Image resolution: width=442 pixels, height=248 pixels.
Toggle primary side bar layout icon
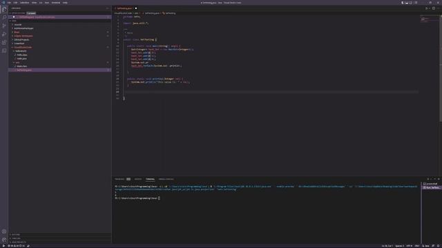click(x=403, y=3)
